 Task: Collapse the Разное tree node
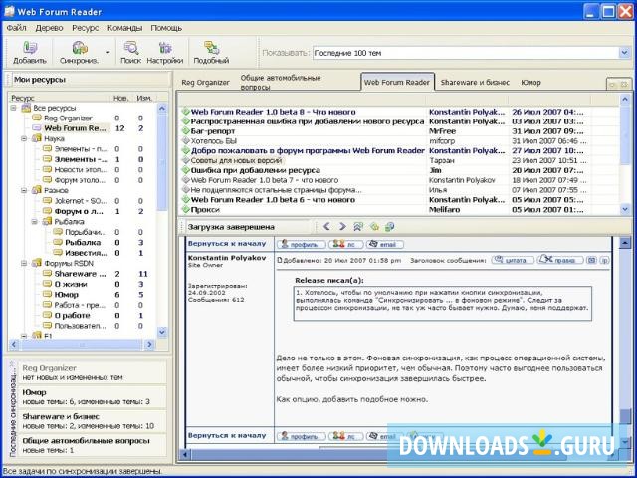tap(24, 190)
